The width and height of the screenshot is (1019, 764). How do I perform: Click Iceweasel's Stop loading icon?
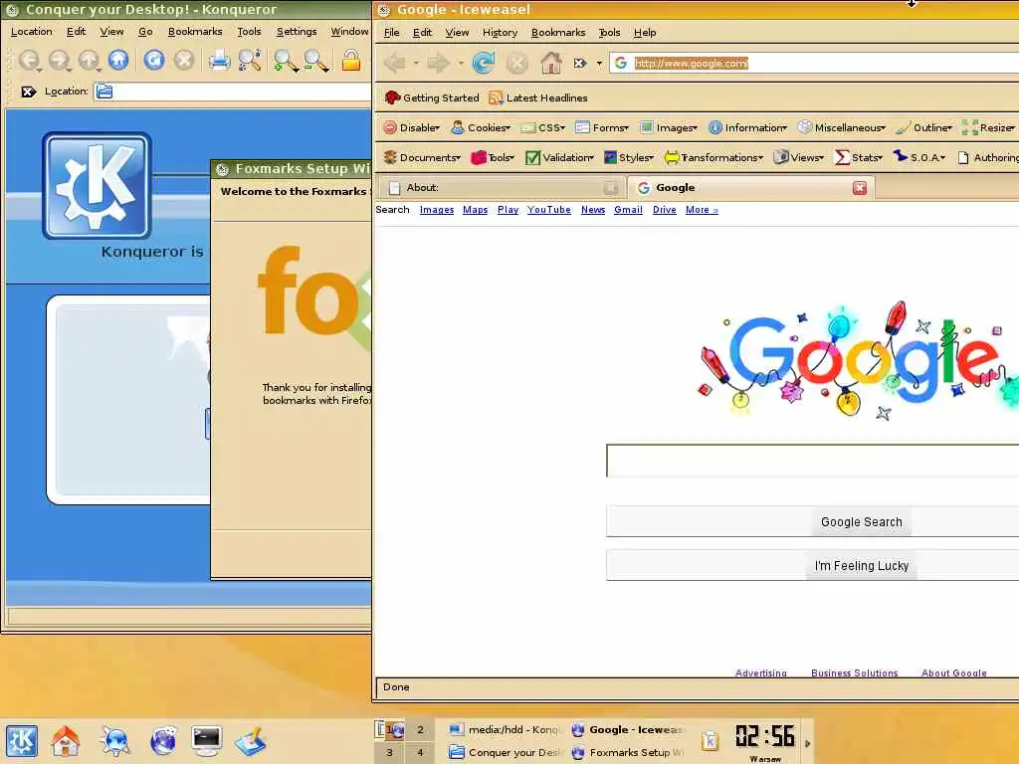click(x=517, y=63)
